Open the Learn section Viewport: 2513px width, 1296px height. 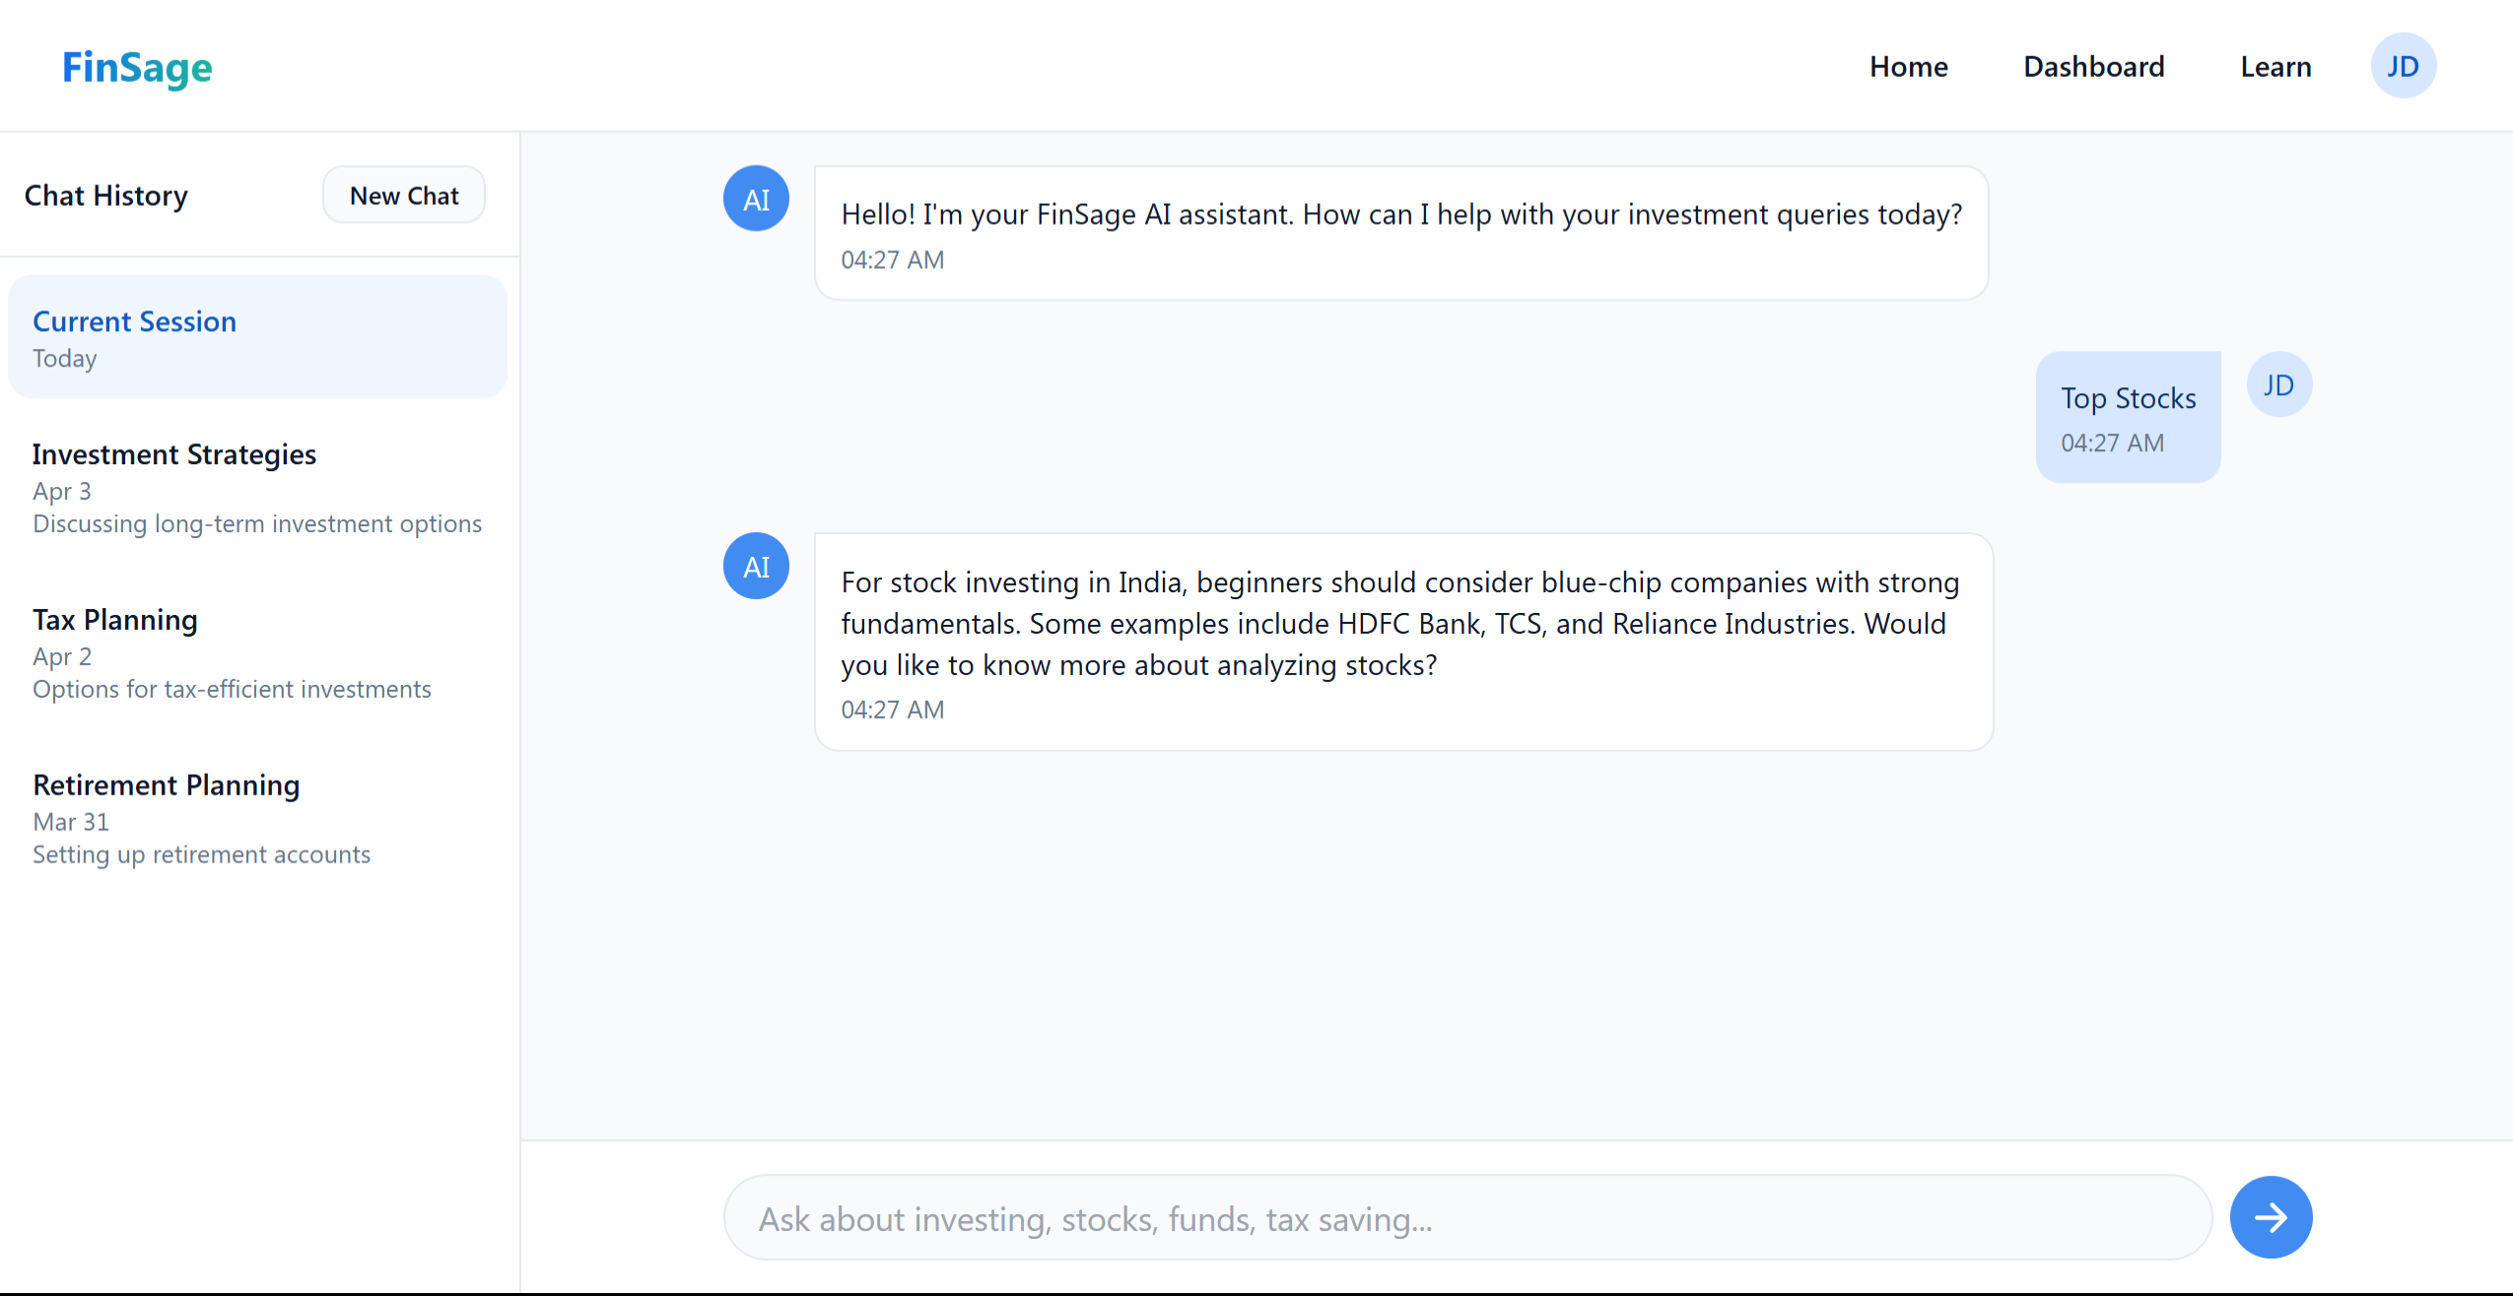coord(2275,67)
